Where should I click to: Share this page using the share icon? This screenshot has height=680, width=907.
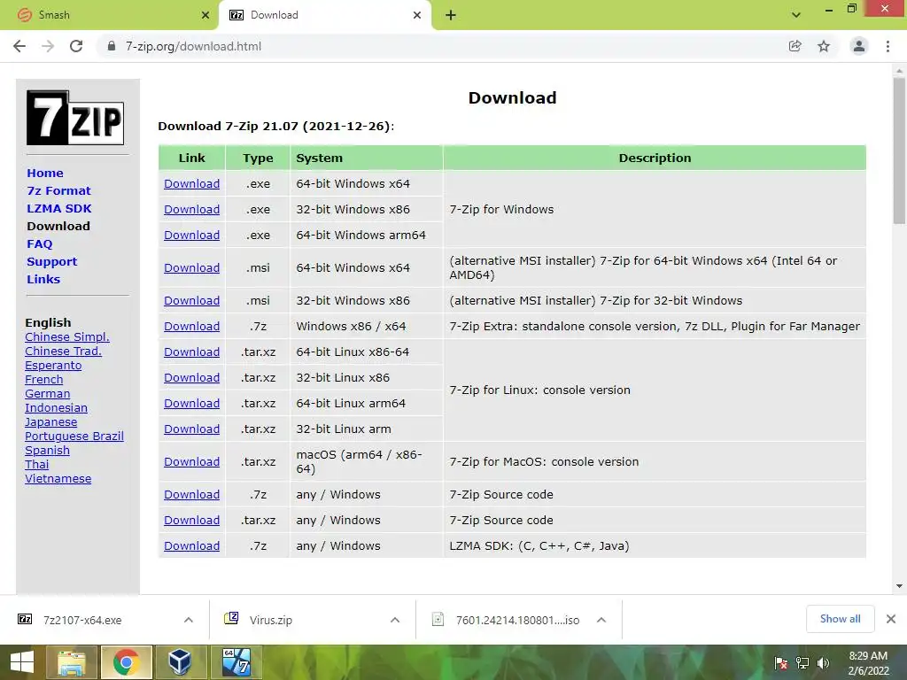pos(795,46)
